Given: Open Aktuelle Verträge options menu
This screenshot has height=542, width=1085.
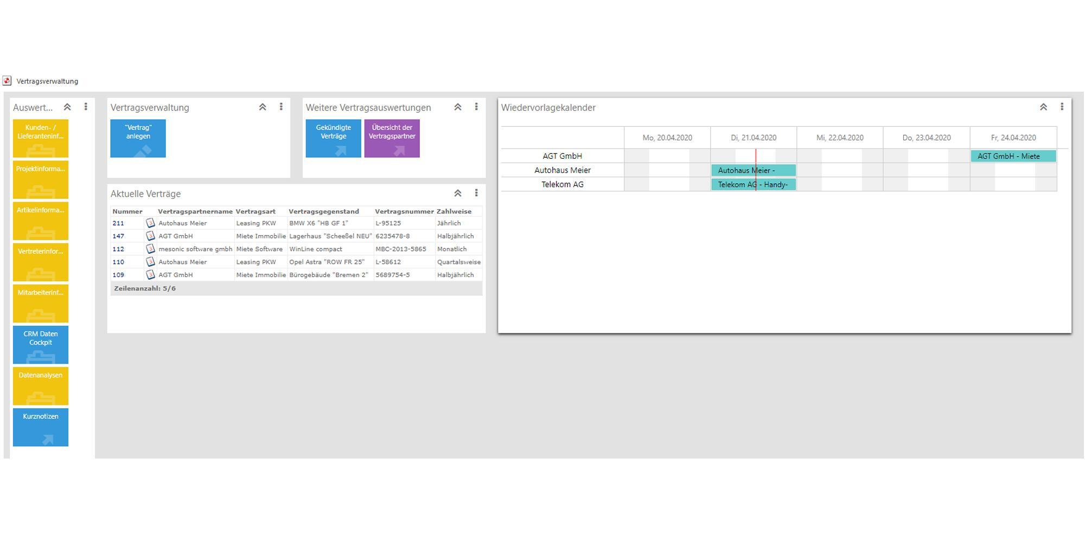Looking at the screenshot, I should click(476, 193).
